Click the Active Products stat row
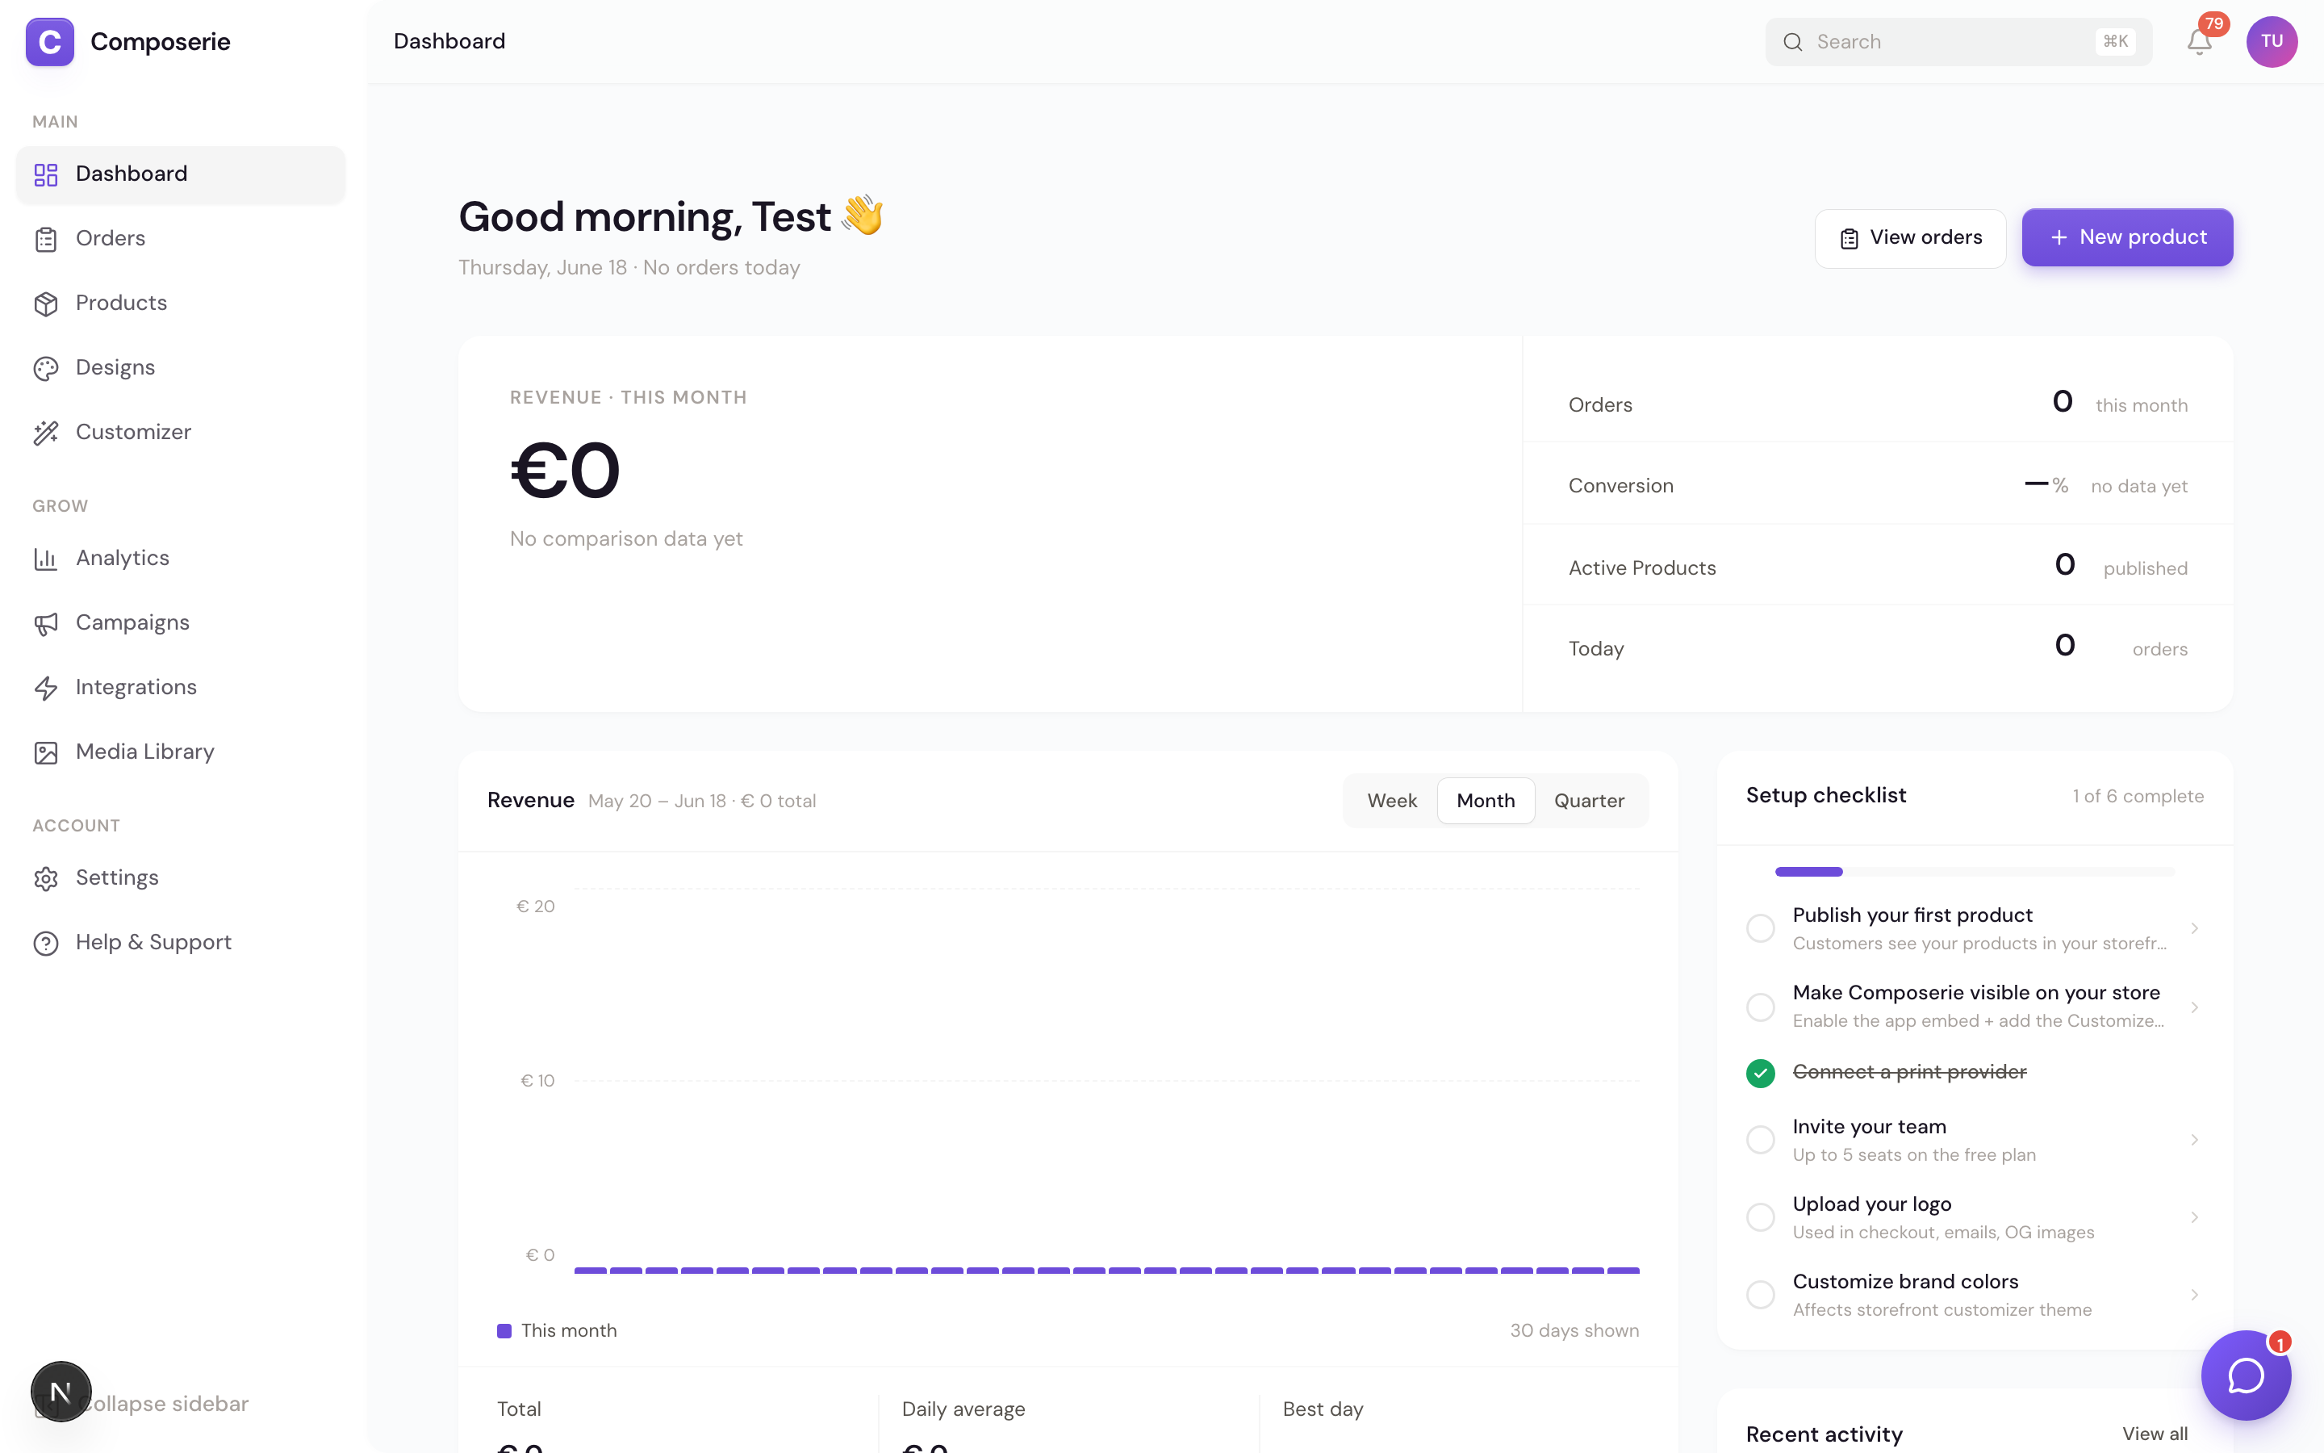The width and height of the screenshot is (2324, 1453). coord(1878,566)
